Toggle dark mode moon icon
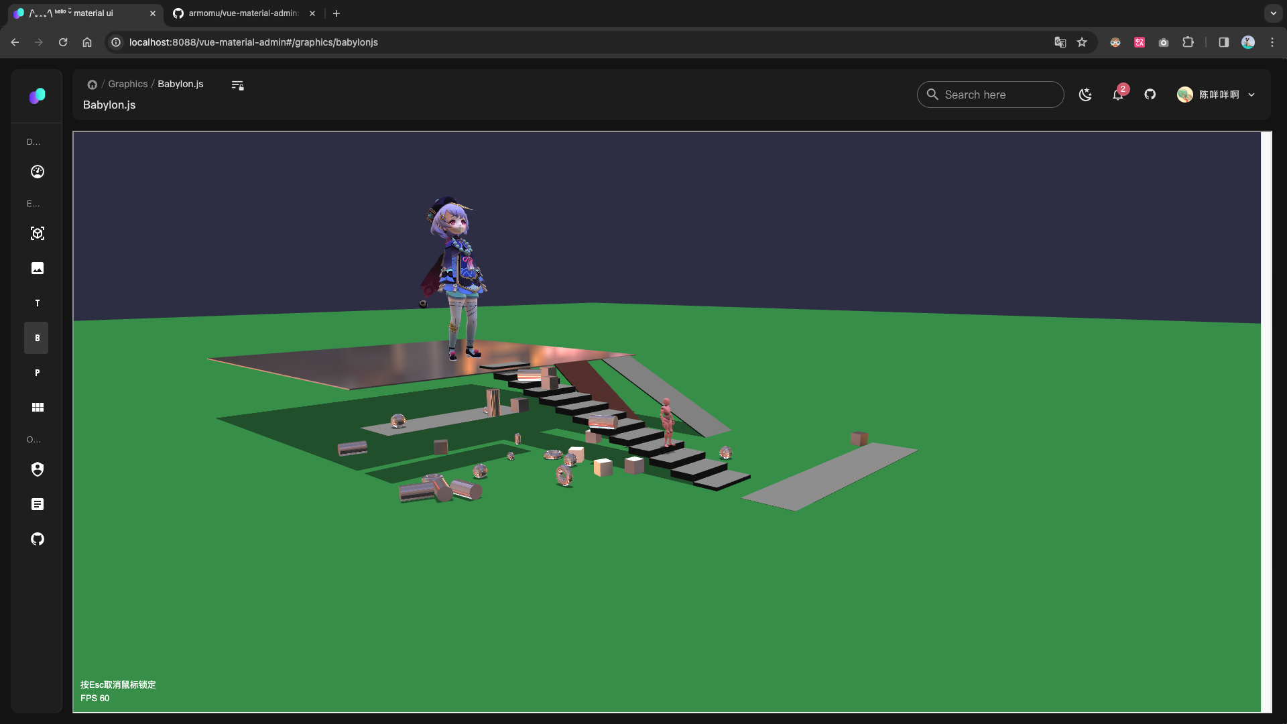This screenshot has height=724, width=1287. tap(1085, 95)
